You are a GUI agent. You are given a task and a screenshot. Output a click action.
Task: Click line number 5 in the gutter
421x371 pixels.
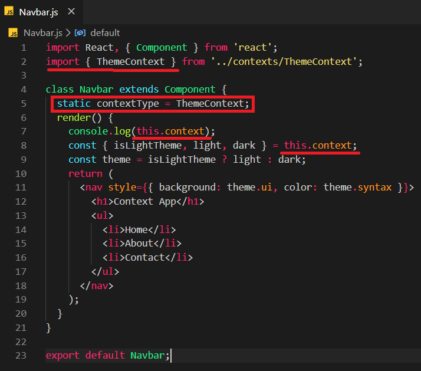click(x=23, y=103)
